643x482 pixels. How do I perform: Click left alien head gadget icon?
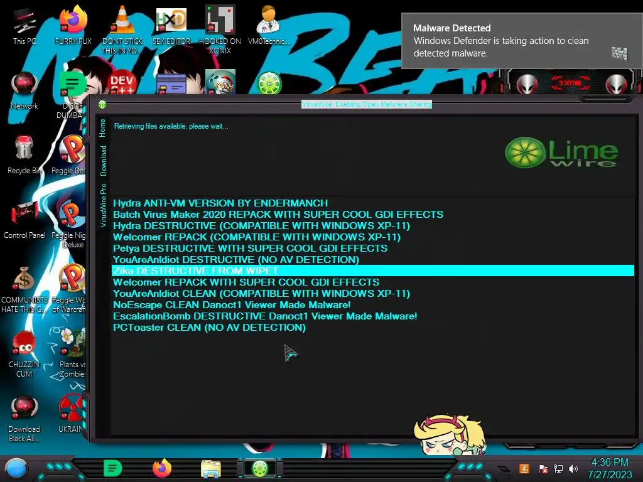527,83
